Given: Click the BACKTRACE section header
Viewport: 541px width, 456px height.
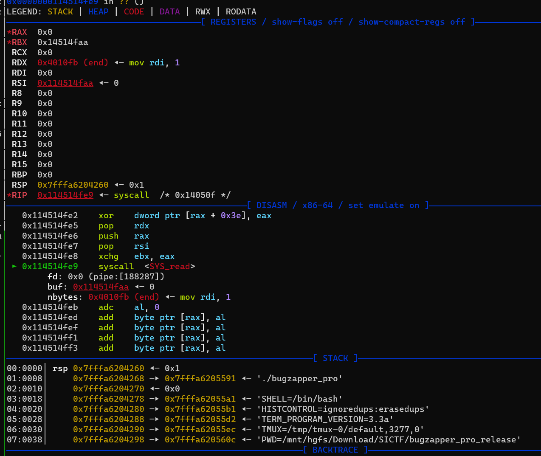Looking at the screenshot, I should click(335, 450).
